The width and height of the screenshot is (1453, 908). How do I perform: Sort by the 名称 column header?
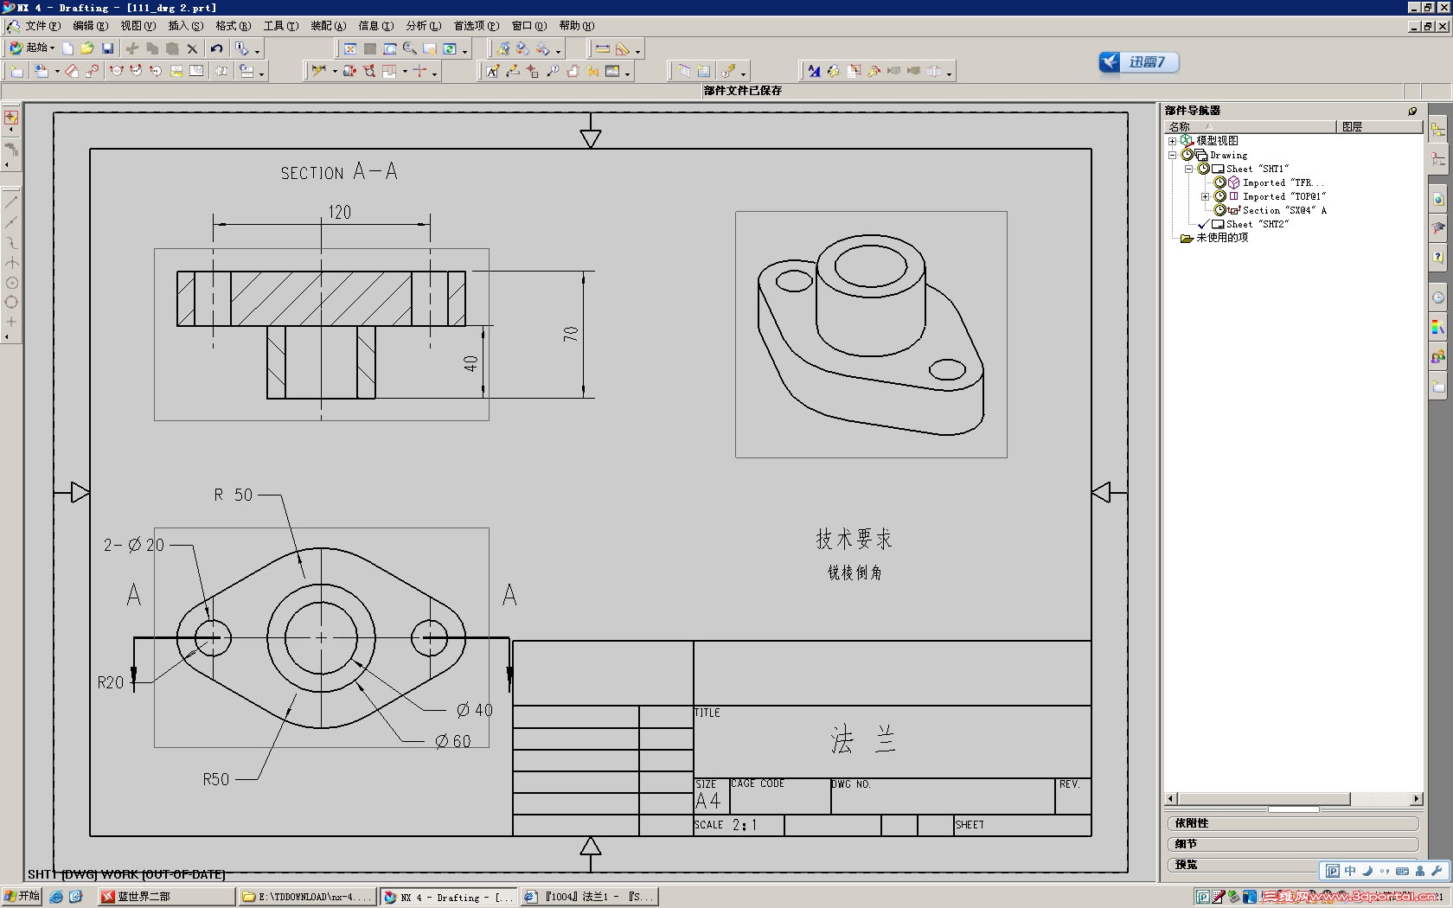point(1250,126)
